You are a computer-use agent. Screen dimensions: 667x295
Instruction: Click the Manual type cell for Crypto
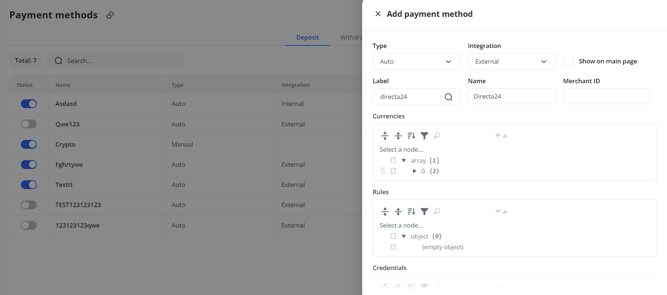182,144
